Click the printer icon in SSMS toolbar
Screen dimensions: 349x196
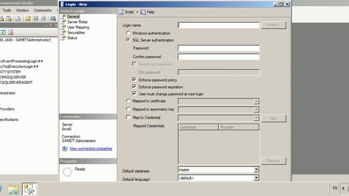[x=44, y=19]
